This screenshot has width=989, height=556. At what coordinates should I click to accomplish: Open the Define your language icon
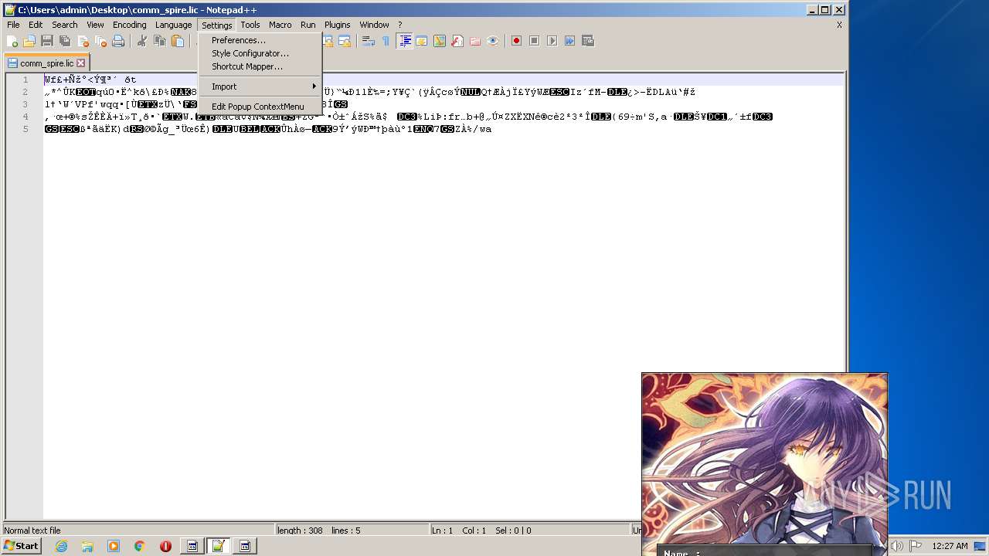point(422,41)
